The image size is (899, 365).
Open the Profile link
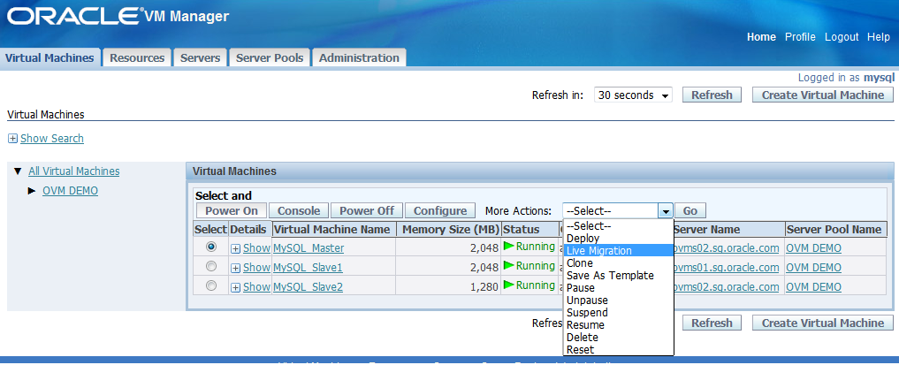[800, 37]
